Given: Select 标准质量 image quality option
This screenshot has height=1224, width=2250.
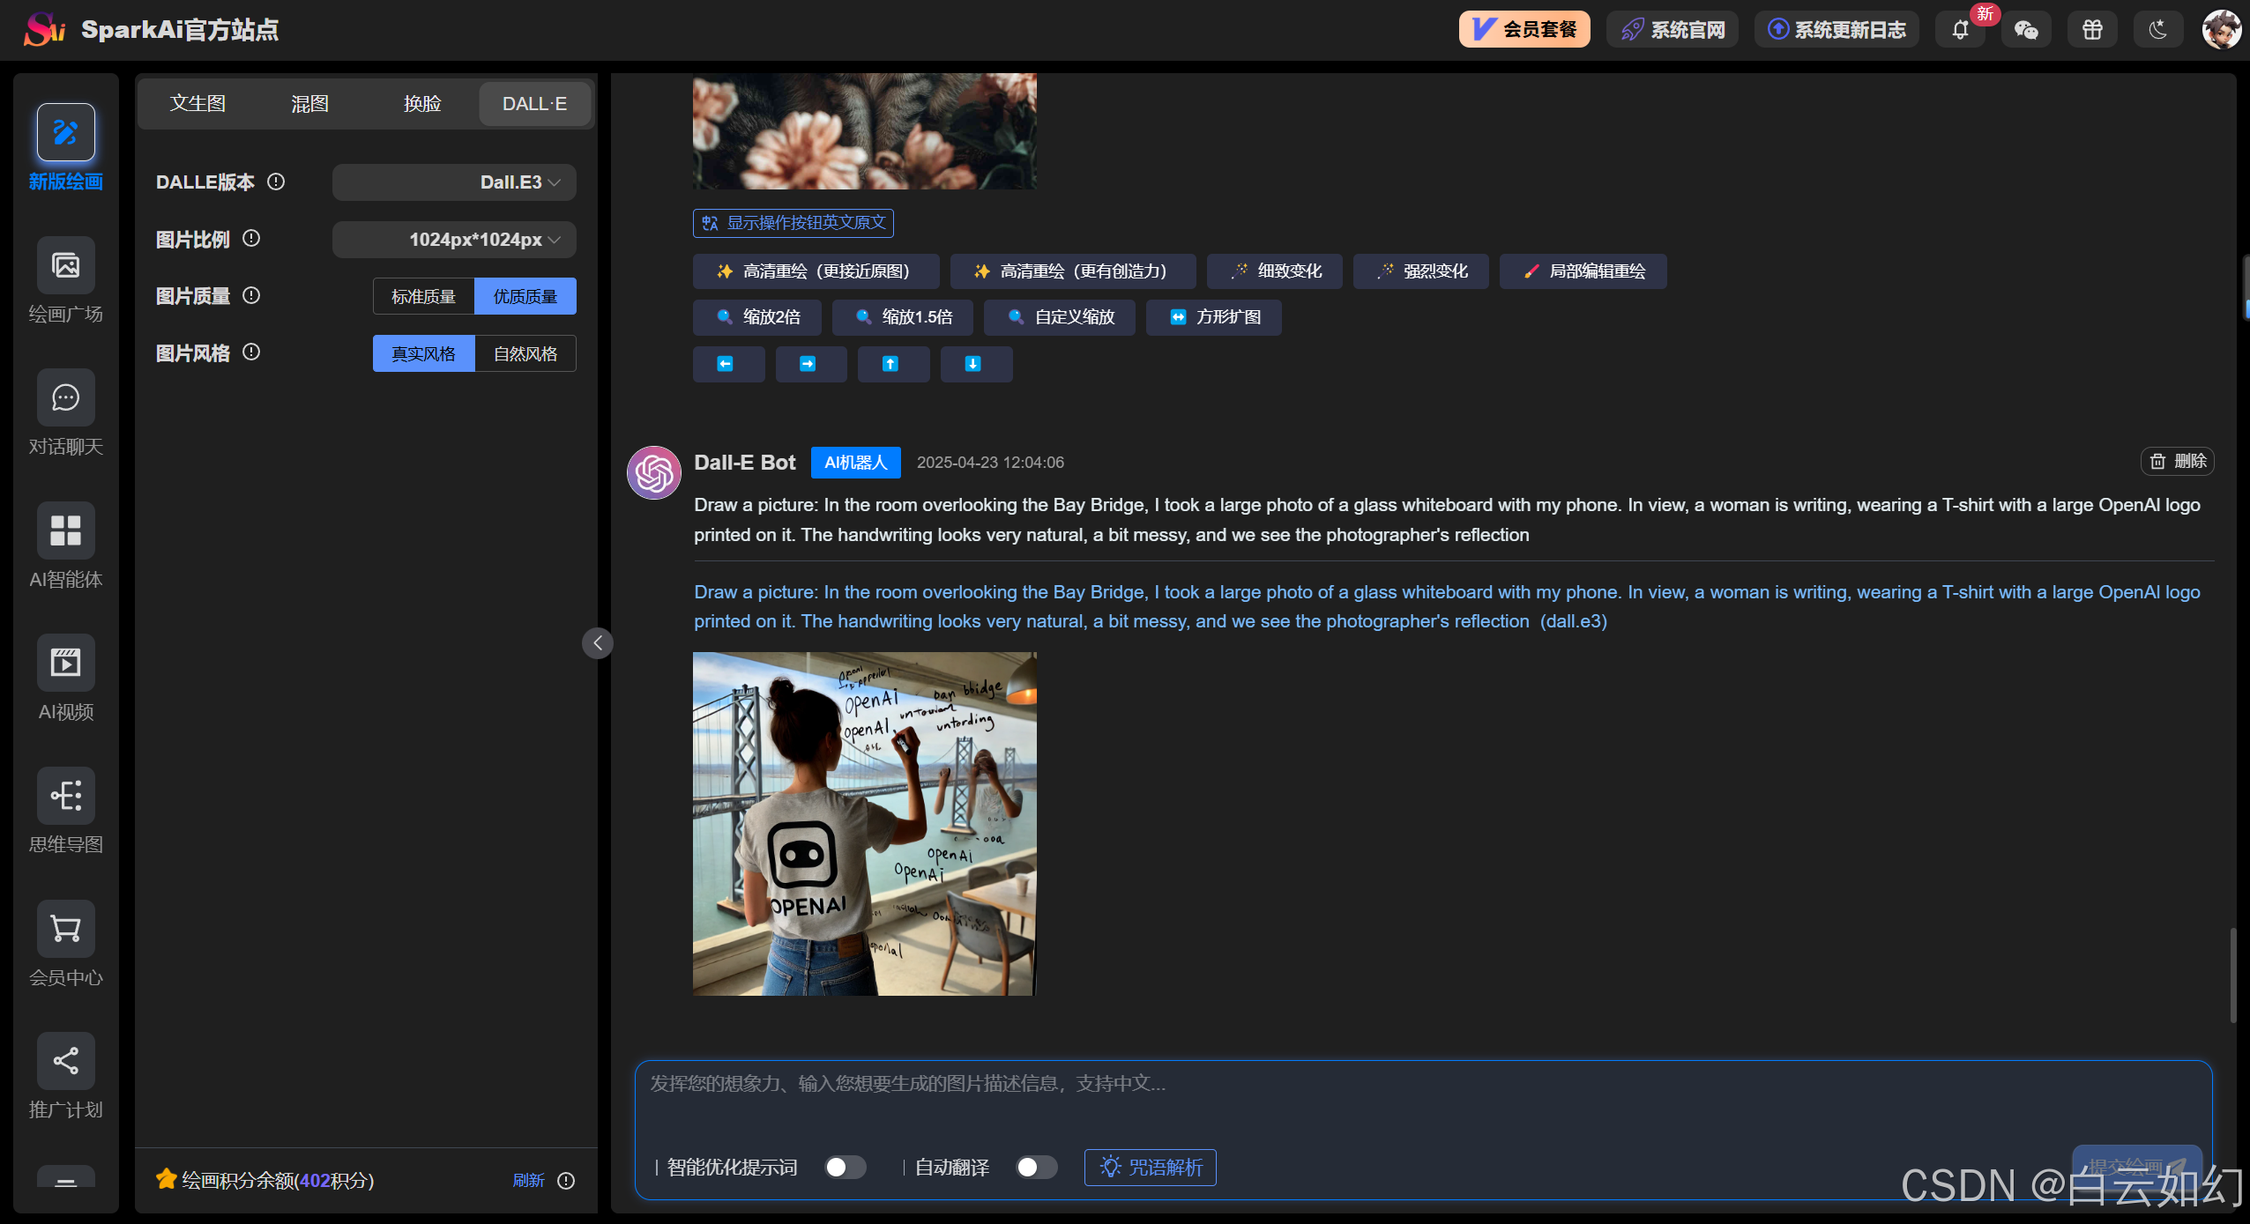Looking at the screenshot, I should click(423, 296).
